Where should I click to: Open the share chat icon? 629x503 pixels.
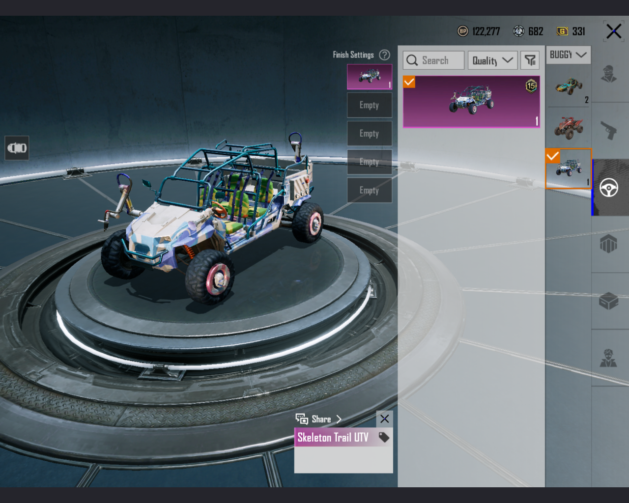click(302, 419)
